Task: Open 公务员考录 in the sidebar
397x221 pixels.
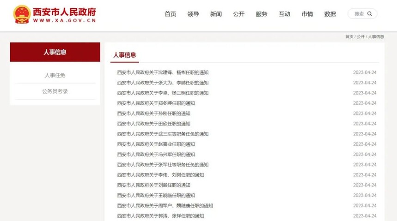Action: coord(55,91)
